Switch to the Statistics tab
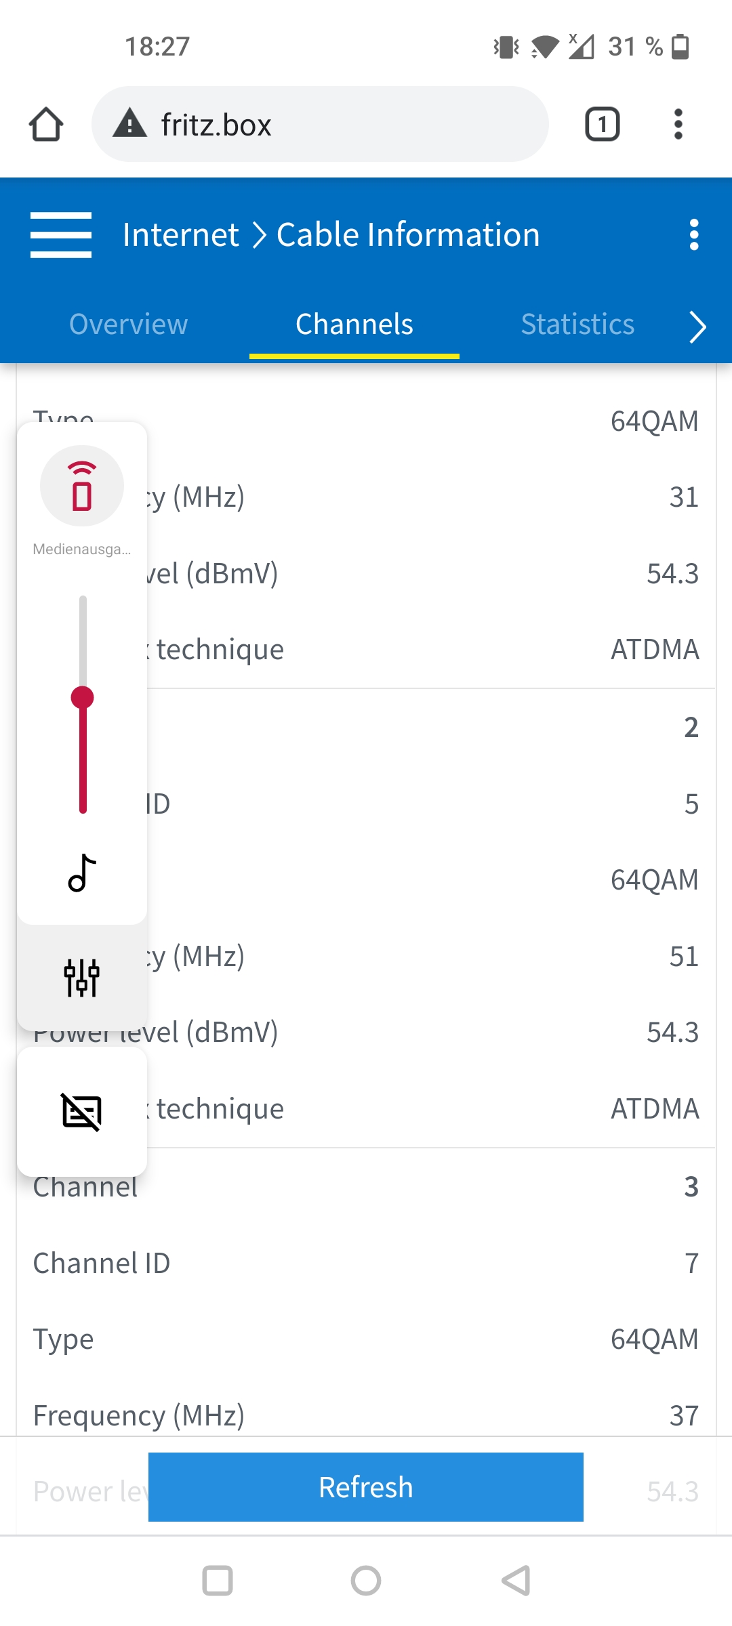Image resolution: width=732 pixels, height=1626 pixels. (577, 325)
